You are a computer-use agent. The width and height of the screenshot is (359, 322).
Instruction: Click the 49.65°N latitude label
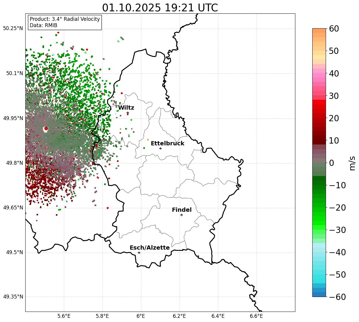tap(13, 208)
